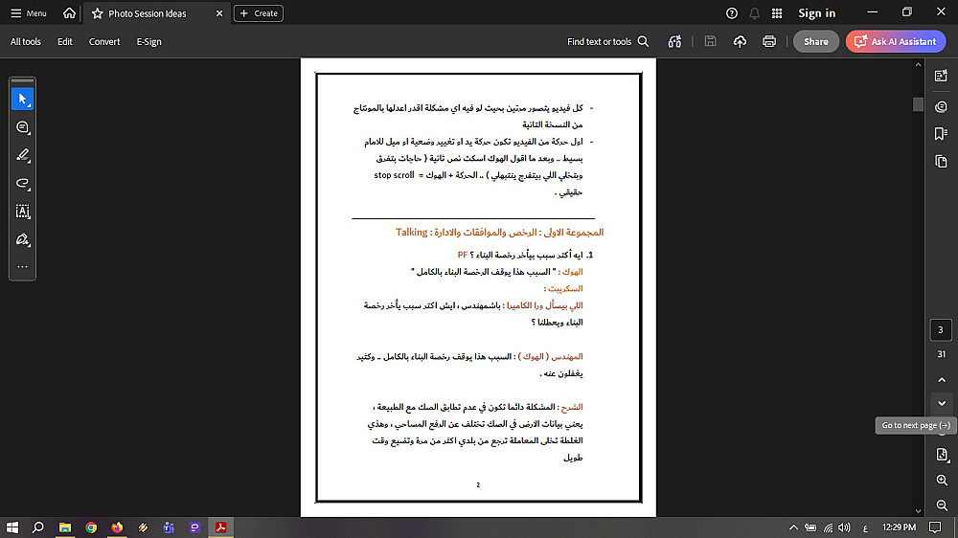Open the page display settings icon
This screenshot has width=958, height=538.
click(942, 455)
